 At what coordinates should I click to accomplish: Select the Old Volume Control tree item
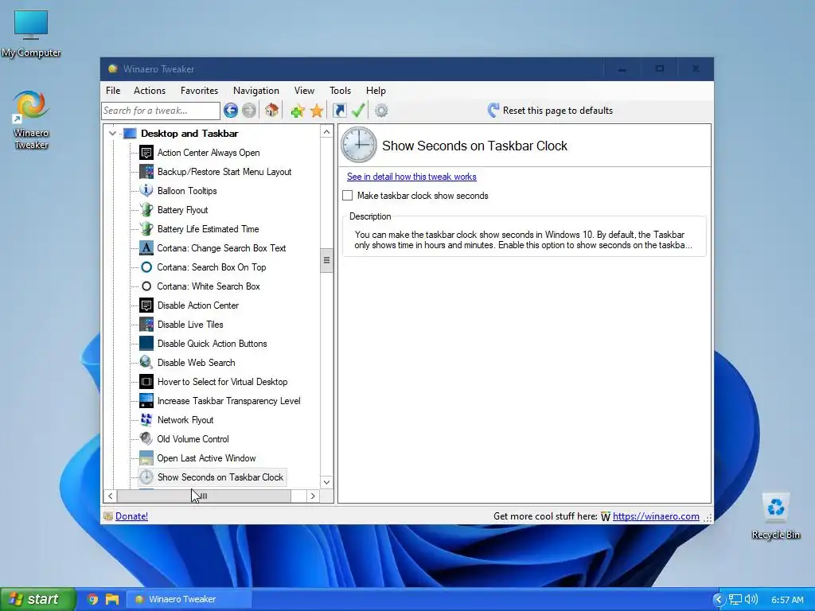tap(193, 439)
